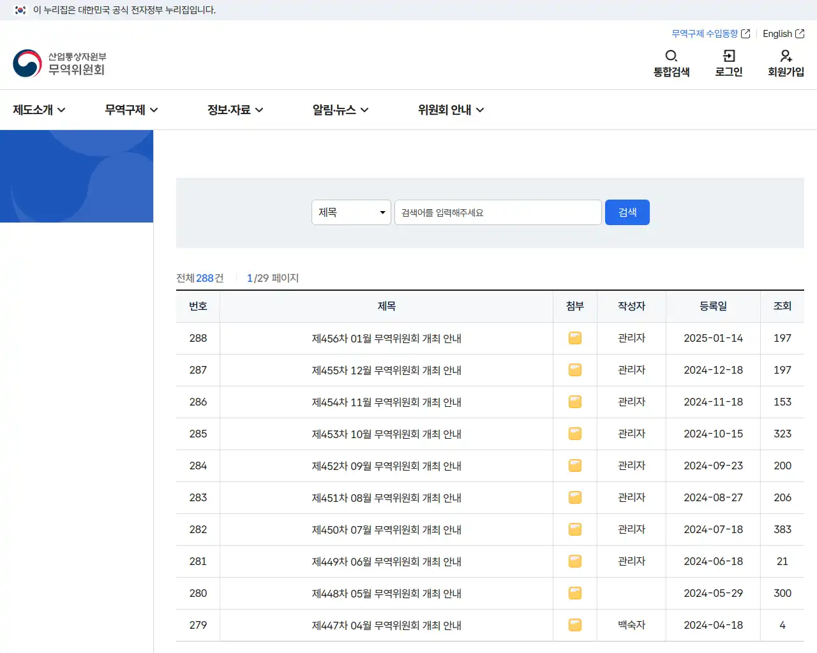Click the blue 검색 button
Screen dimensions: 817x653
627,212
